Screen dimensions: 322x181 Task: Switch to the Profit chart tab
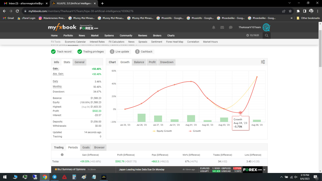(x=152, y=62)
